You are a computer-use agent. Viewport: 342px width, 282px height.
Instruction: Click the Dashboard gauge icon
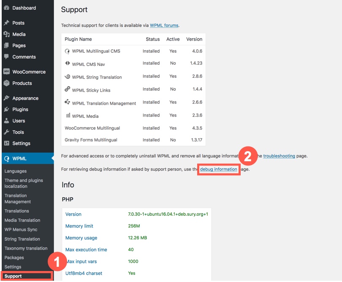6,8
